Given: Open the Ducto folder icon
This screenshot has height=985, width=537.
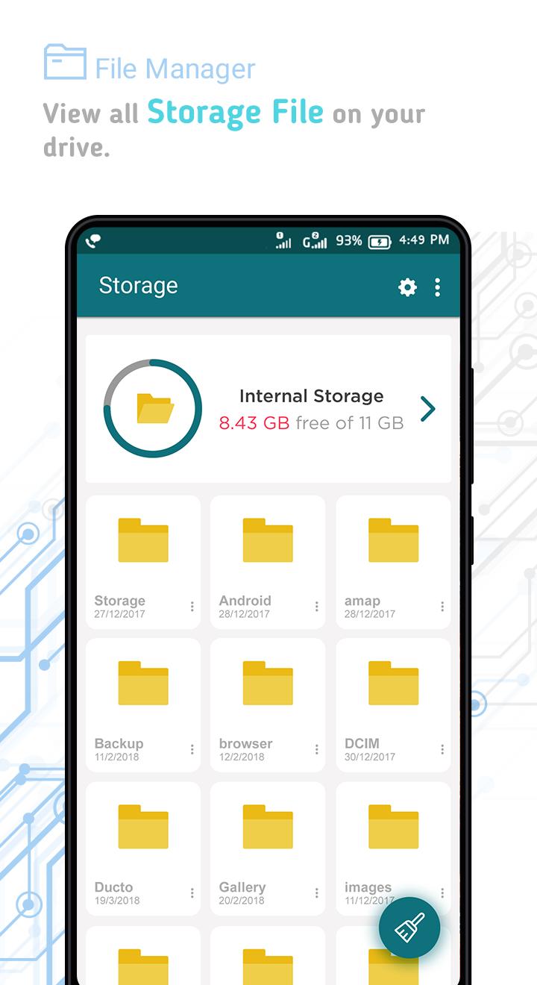Looking at the screenshot, I should click(143, 827).
